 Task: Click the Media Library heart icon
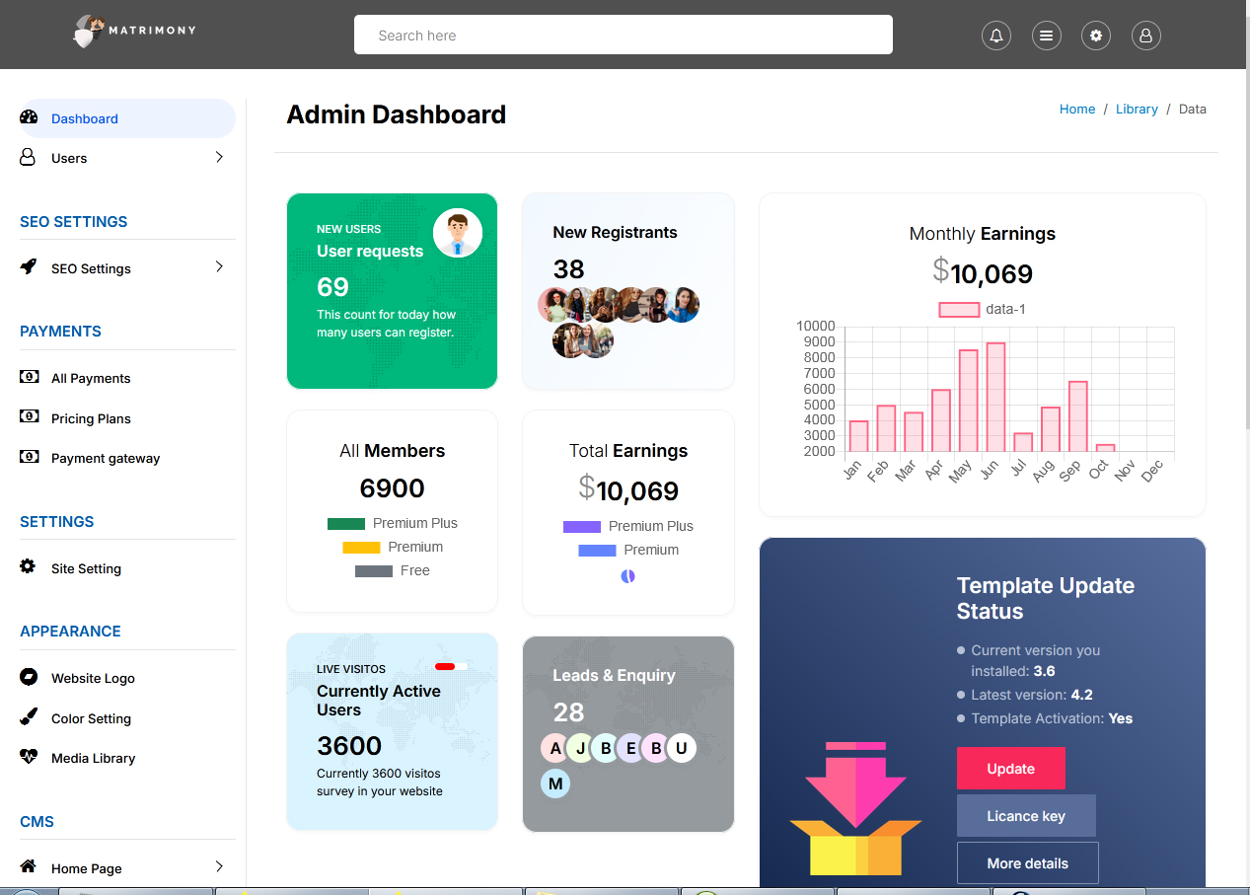tap(28, 757)
